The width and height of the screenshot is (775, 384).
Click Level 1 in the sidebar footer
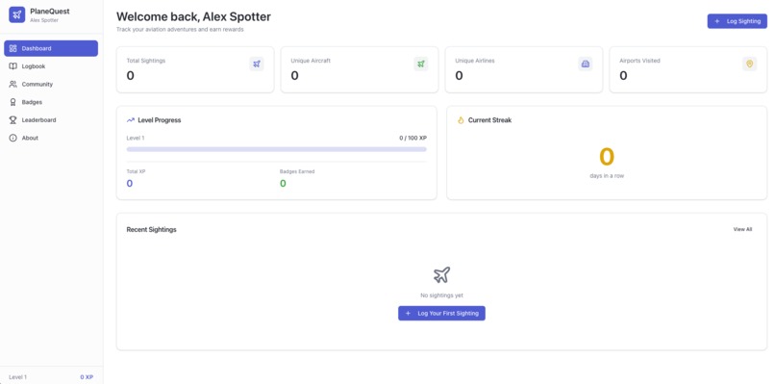click(x=18, y=377)
